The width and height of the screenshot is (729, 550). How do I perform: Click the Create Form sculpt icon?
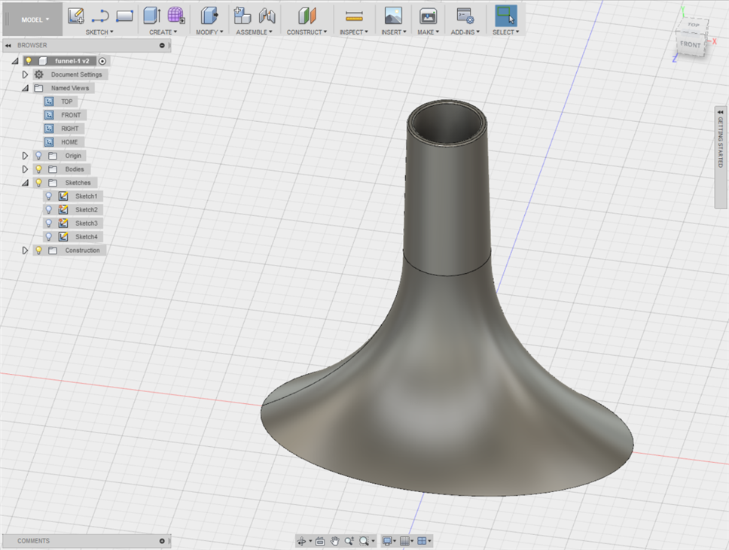coord(176,15)
